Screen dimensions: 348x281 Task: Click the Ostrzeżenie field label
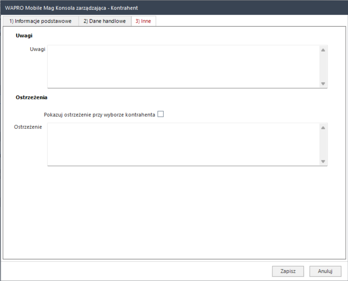point(29,127)
